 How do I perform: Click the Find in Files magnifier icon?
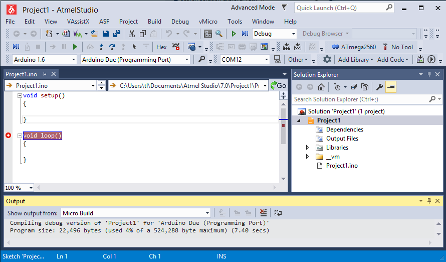(218, 34)
